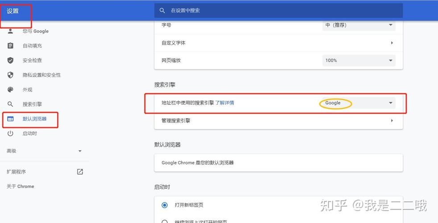Viewport: 438px width, 223px height.
Task: Open the Google search engine dropdown
Action: 359,103
